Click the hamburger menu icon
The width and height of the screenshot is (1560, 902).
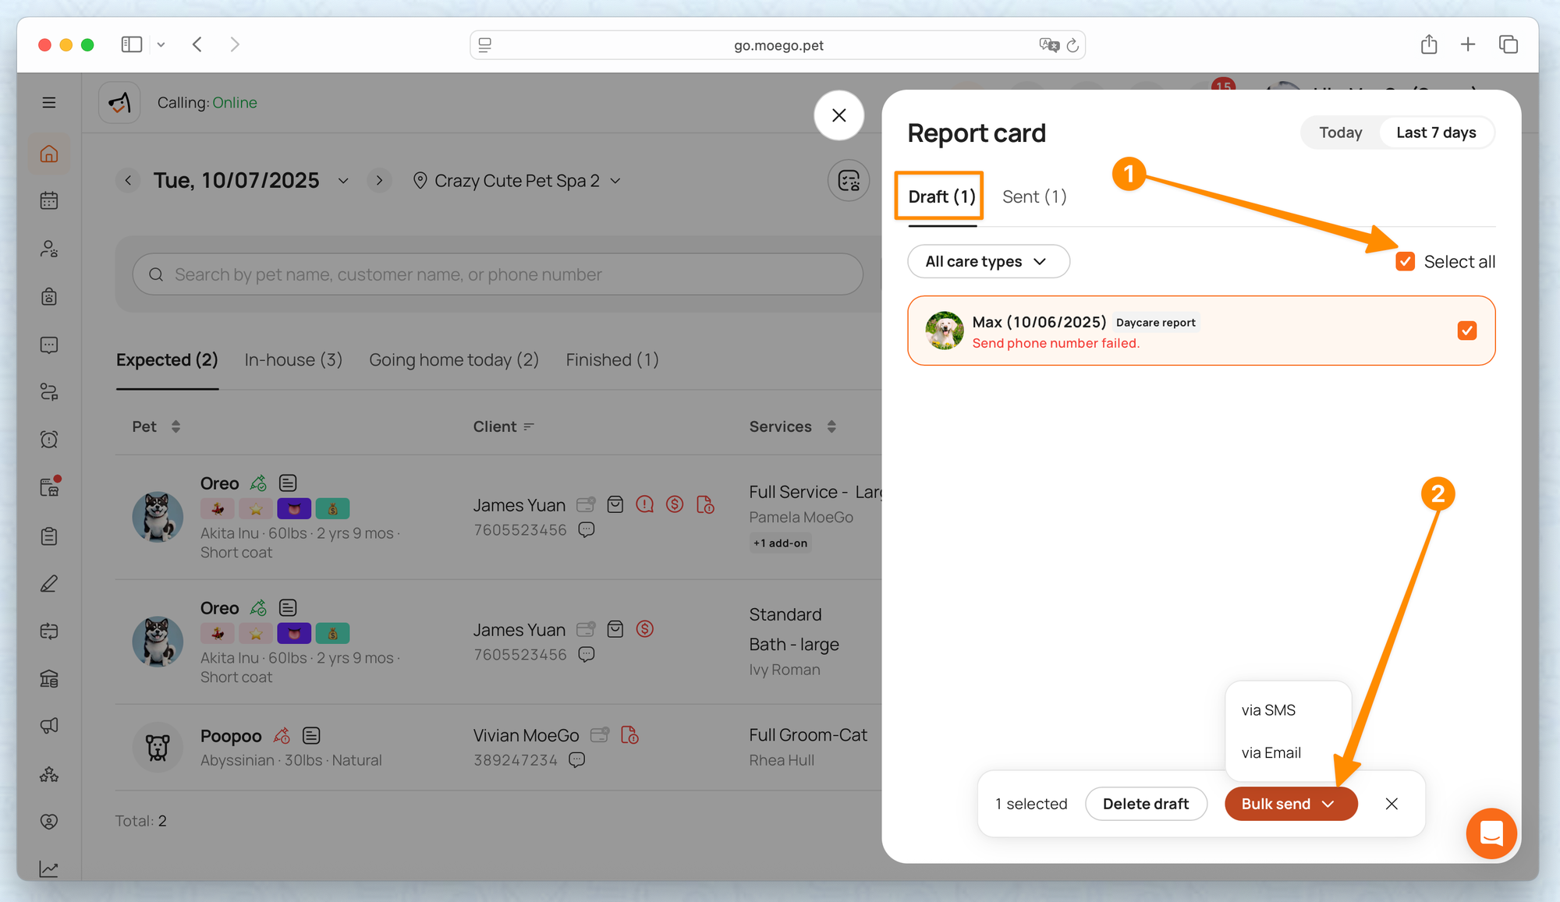pyautogui.click(x=49, y=103)
